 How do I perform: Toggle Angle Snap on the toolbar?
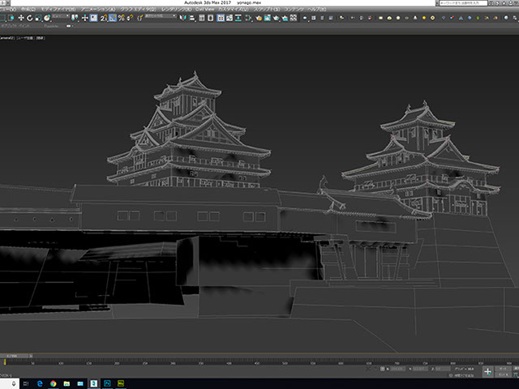(113, 18)
